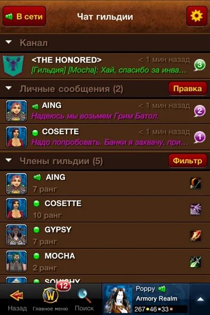
Task: Open the Поиск magnifying glass
Action: (84, 300)
